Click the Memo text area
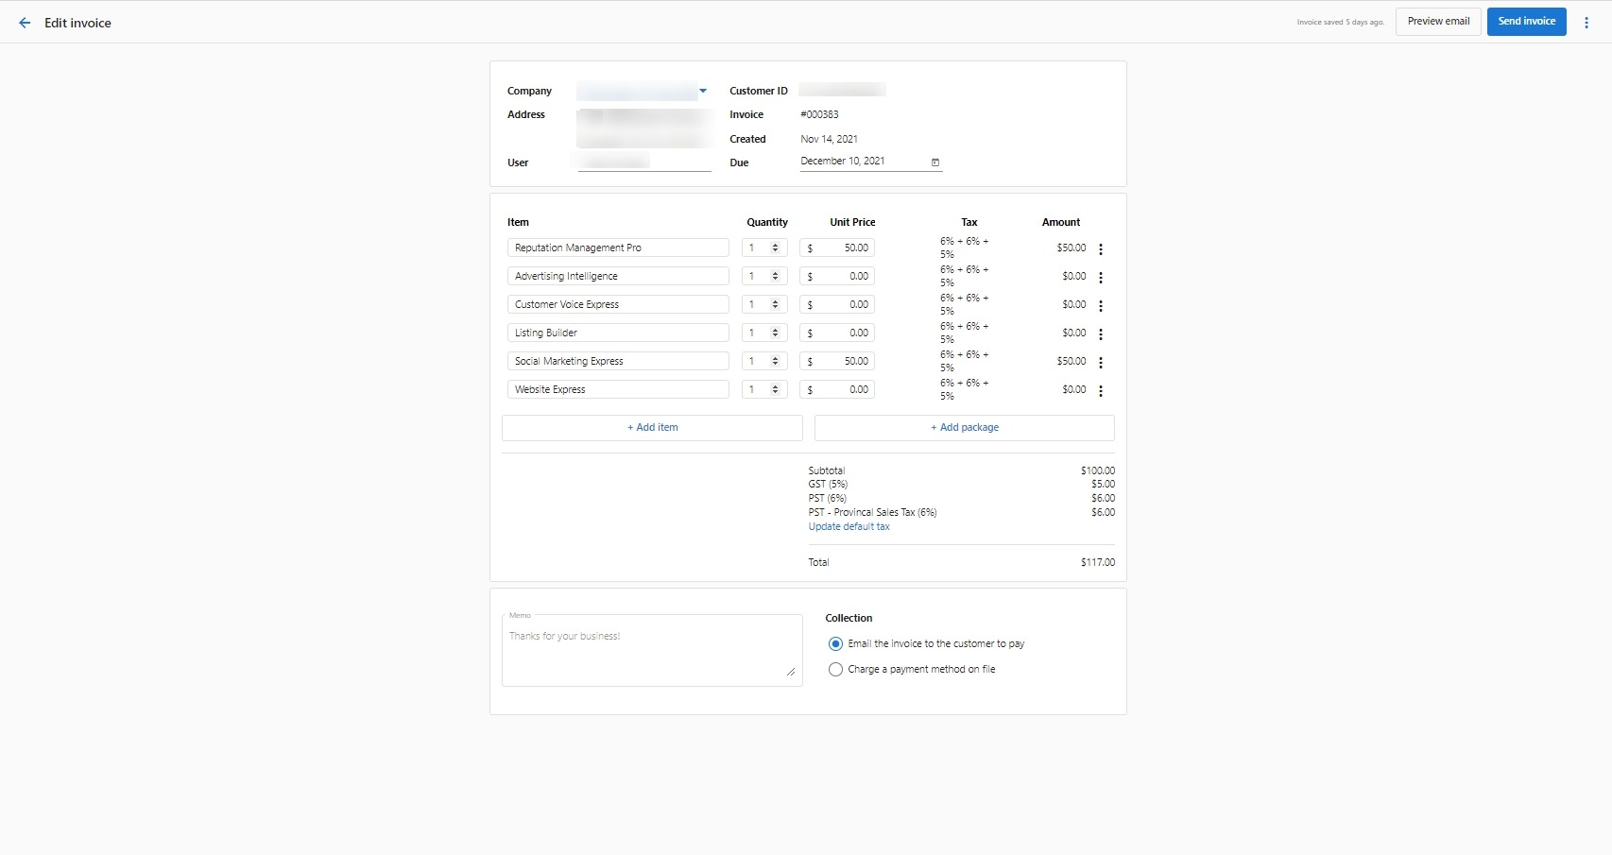 tap(652, 651)
